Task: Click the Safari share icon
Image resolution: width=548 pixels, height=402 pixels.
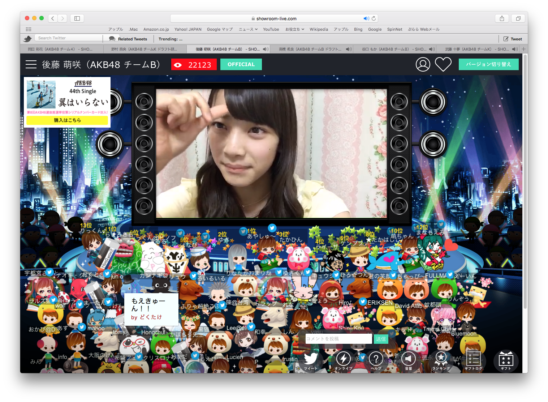Action: pos(502,18)
